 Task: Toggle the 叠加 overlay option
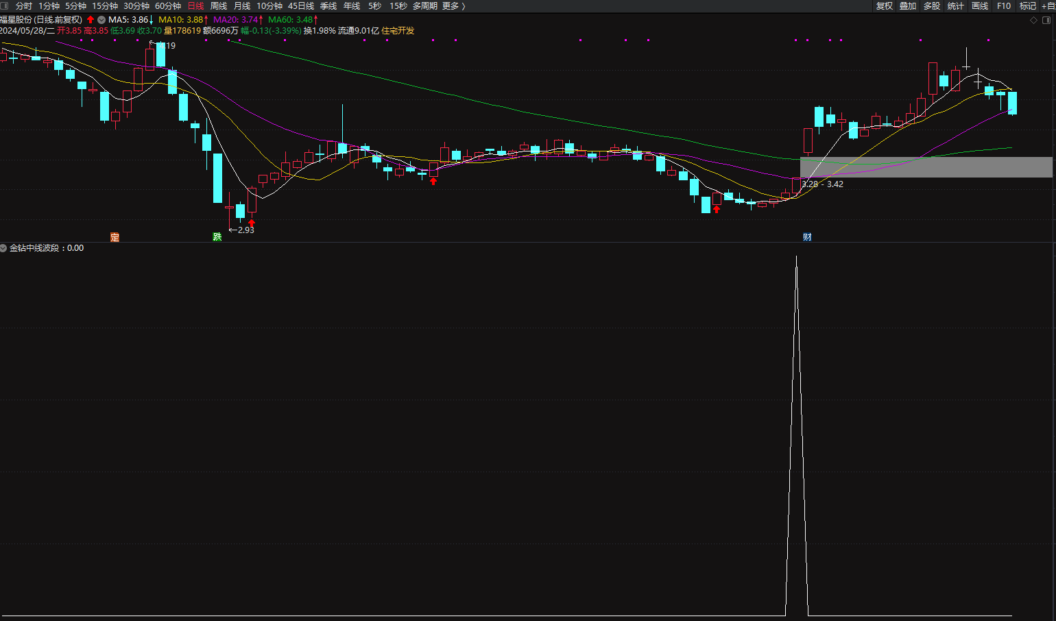click(x=908, y=6)
